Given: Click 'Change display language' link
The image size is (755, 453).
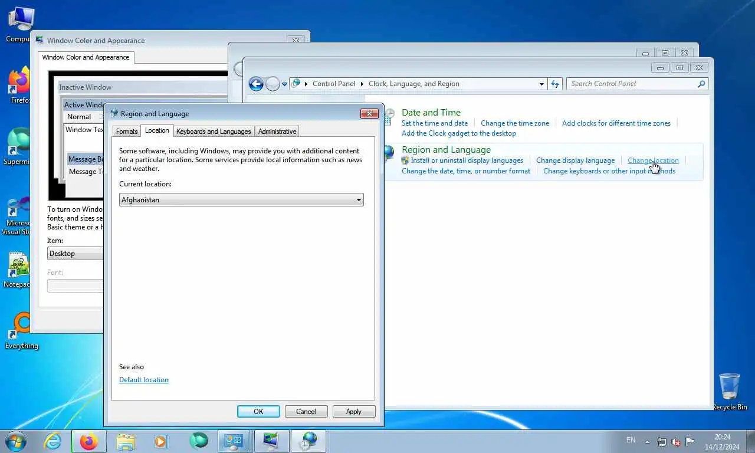Looking at the screenshot, I should 575,160.
